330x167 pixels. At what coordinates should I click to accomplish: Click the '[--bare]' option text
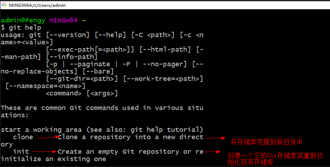[98, 72]
